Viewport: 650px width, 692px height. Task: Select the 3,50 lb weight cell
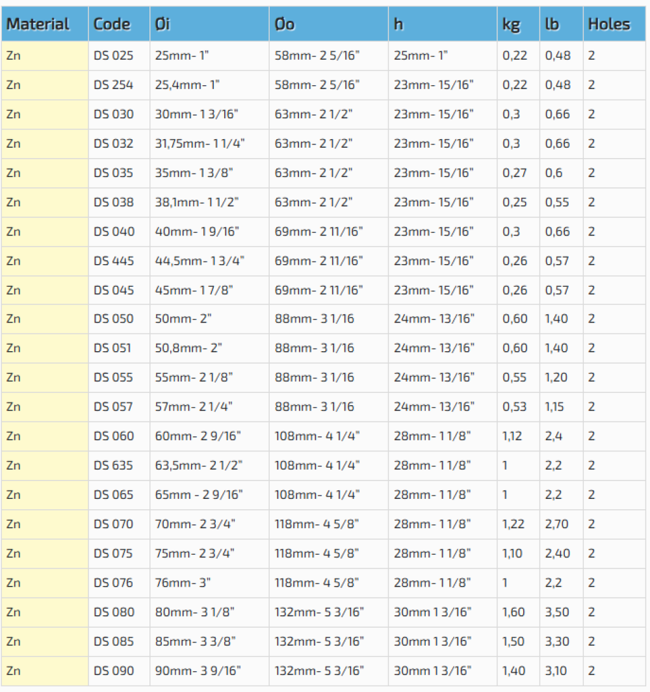tap(558, 612)
